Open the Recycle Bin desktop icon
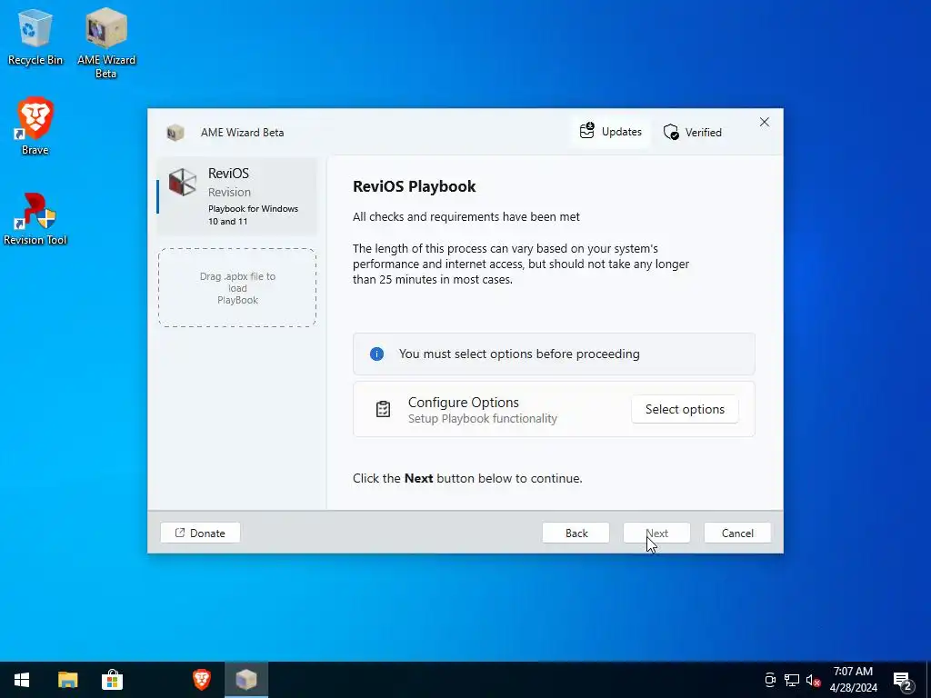 point(35,36)
